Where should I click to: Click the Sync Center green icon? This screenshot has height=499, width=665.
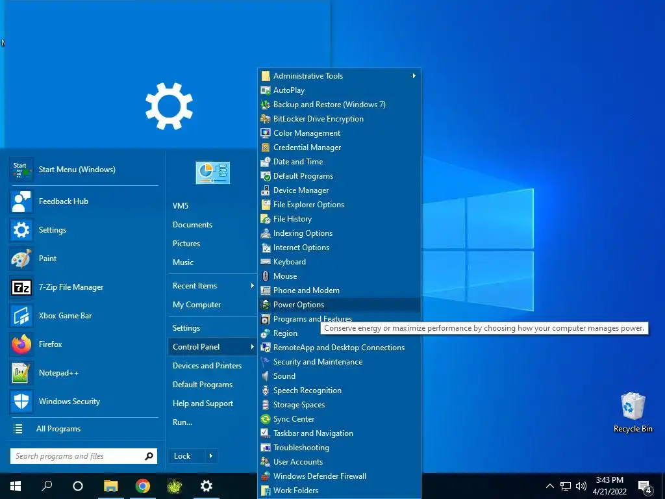266,419
